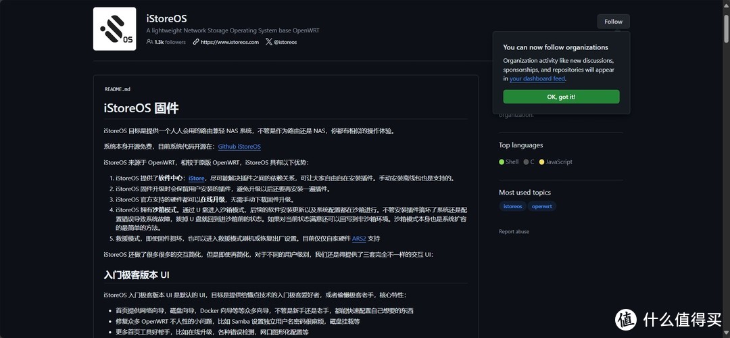Click the green Shell color dot
The height and width of the screenshot is (338, 730).
click(502, 162)
